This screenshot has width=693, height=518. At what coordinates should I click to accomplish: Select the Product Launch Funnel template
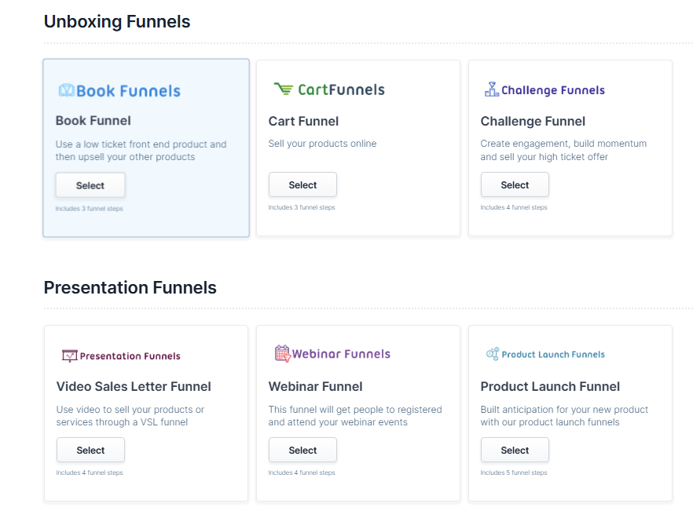coord(515,450)
